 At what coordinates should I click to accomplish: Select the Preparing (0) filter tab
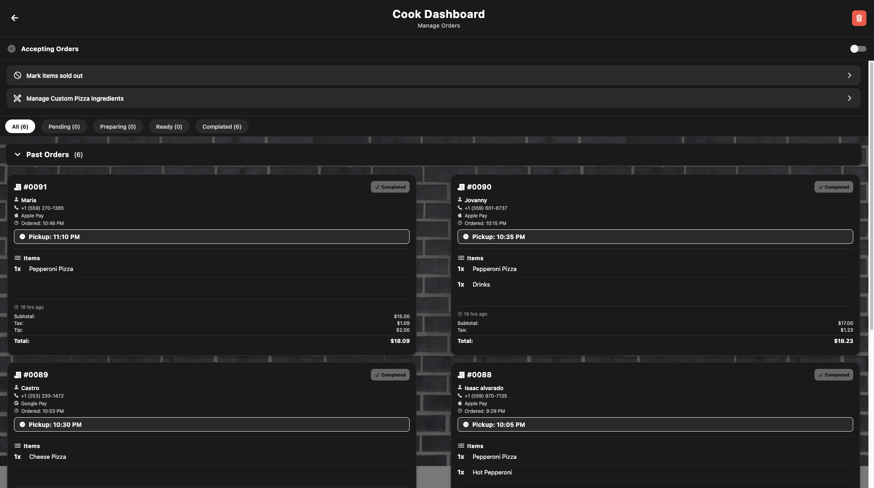[118, 127]
